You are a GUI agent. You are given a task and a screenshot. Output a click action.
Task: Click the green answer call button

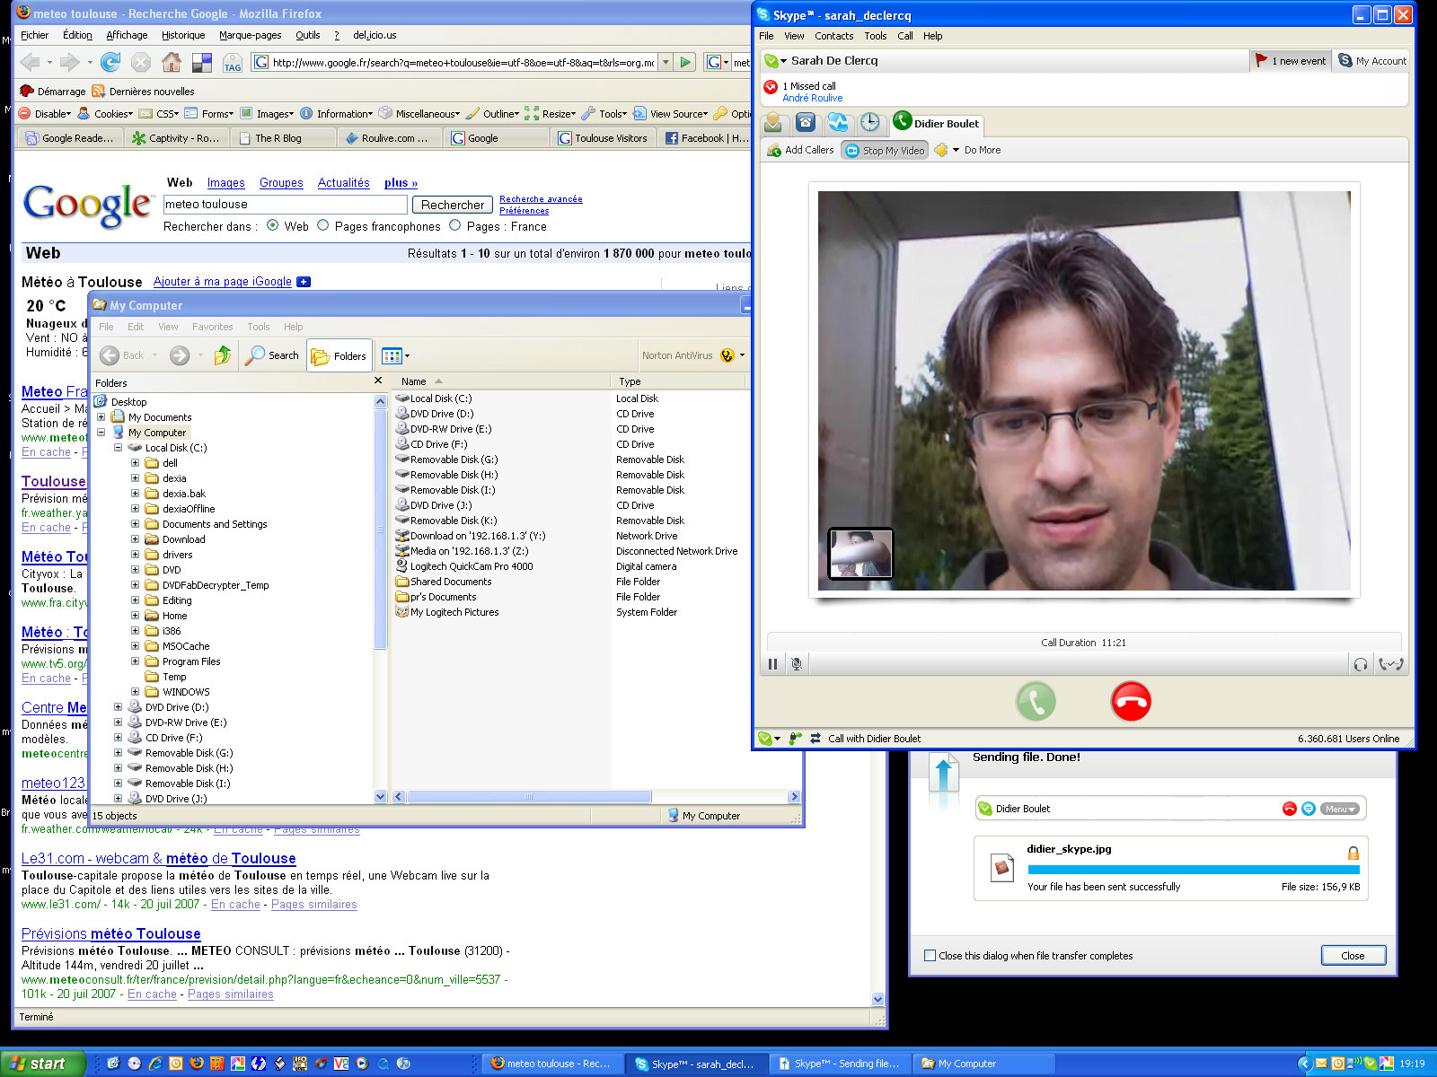click(1036, 702)
